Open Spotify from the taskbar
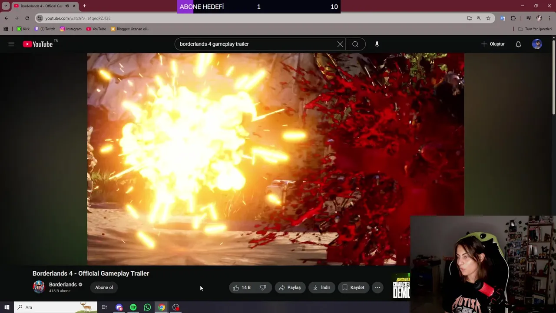Viewport: 556px width, 313px height. [133, 307]
